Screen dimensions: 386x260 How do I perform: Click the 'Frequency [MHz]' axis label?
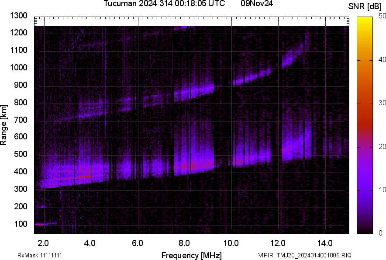click(x=192, y=256)
